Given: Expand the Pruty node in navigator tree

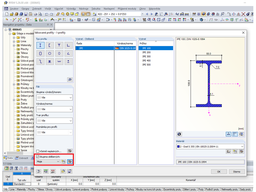Looking at the screenshot, I should click(x=14, y=100).
